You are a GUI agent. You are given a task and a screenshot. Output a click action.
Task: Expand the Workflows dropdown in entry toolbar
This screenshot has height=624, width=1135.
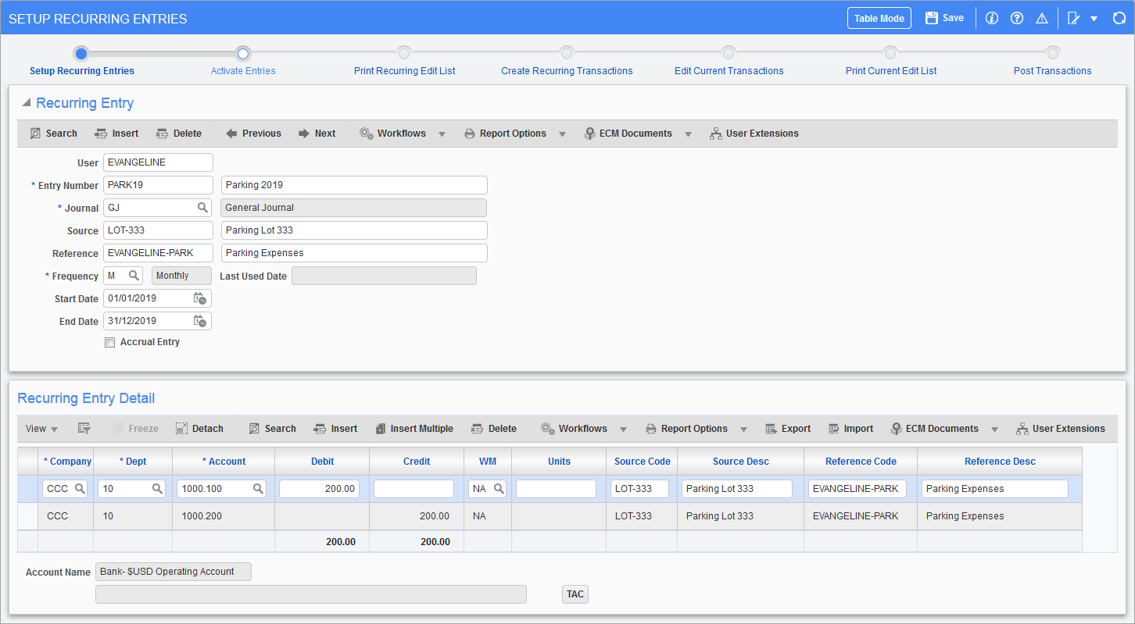pyautogui.click(x=442, y=134)
